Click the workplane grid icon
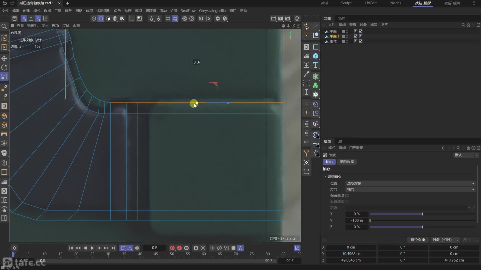481x270 pixels. pyautogui.click(x=168, y=18)
